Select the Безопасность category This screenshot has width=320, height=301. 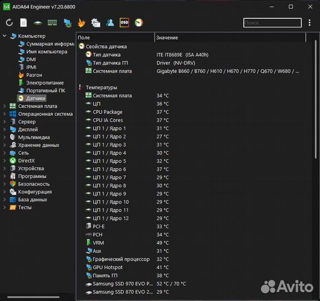click(30, 184)
